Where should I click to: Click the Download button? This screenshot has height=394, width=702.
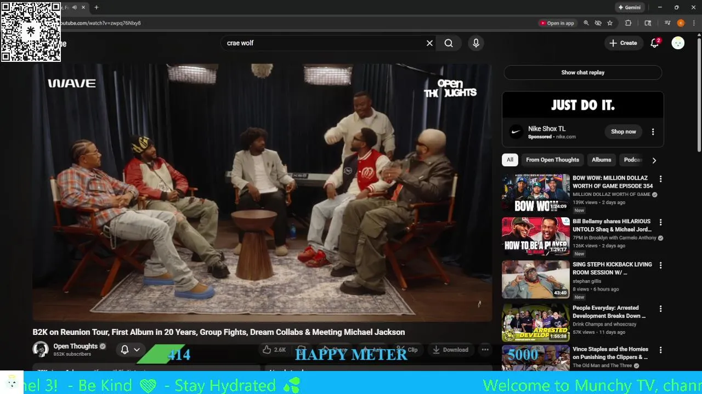(450, 350)
